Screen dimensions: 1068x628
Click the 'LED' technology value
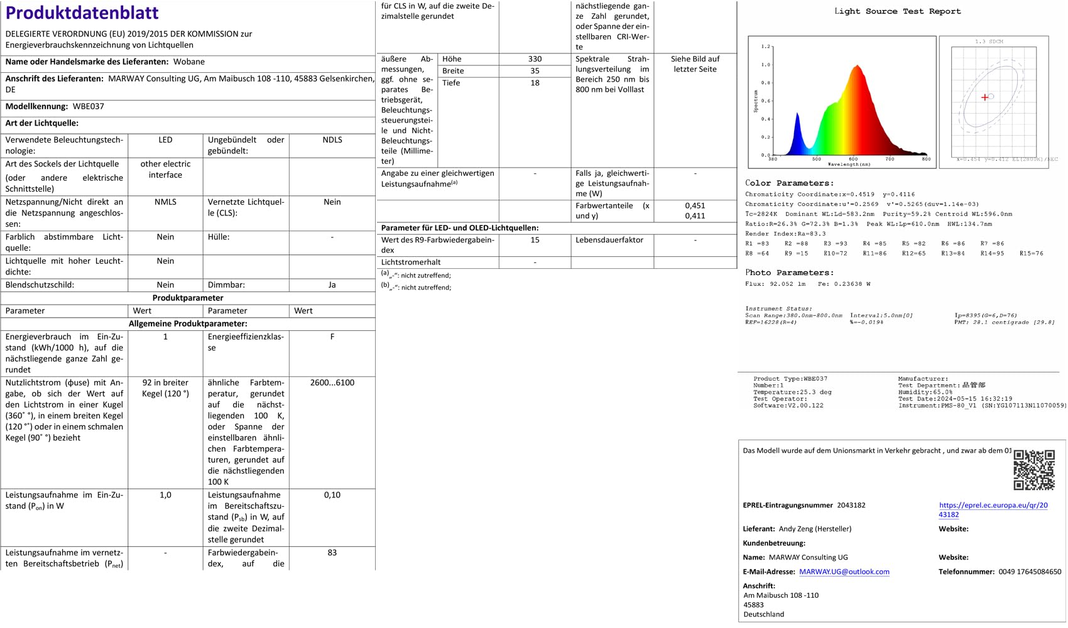click(165, 139)
